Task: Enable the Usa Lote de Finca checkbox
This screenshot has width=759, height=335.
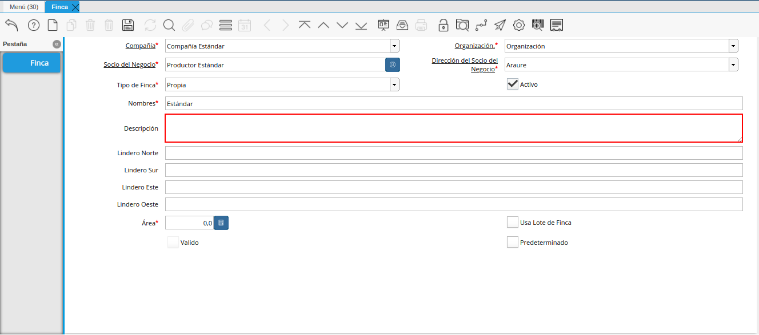Action: click(x=513, y=223)
